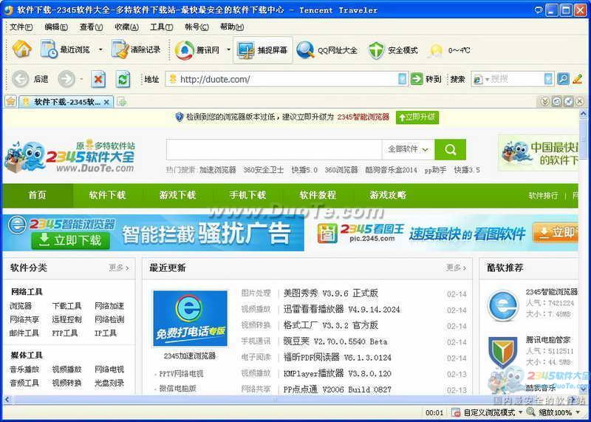This screenshot has height=422, width=591.
Task: Open the 全部软件 category dropdown
Action: pos(409,149)
